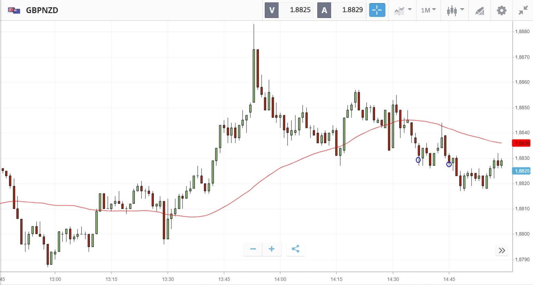Open chart settings gear
The image size is (533, 285).
(502, 10)
